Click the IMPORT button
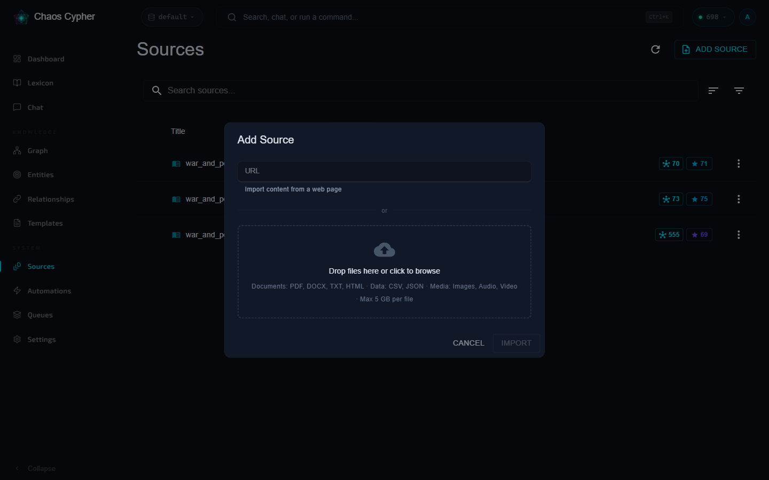This screenshot has height=480, width=769. coord(516,343)
